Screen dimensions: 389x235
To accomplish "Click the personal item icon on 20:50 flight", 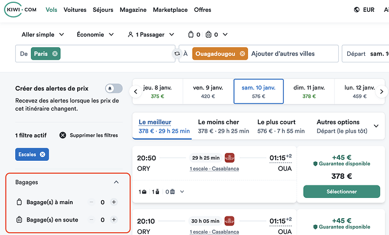I will (144, 192).
